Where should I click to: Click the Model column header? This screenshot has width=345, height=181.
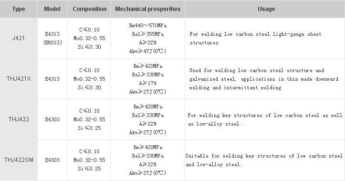point(52,9)
